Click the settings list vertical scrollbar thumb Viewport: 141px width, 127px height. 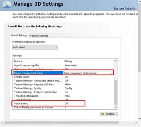[x=116, y=92]
